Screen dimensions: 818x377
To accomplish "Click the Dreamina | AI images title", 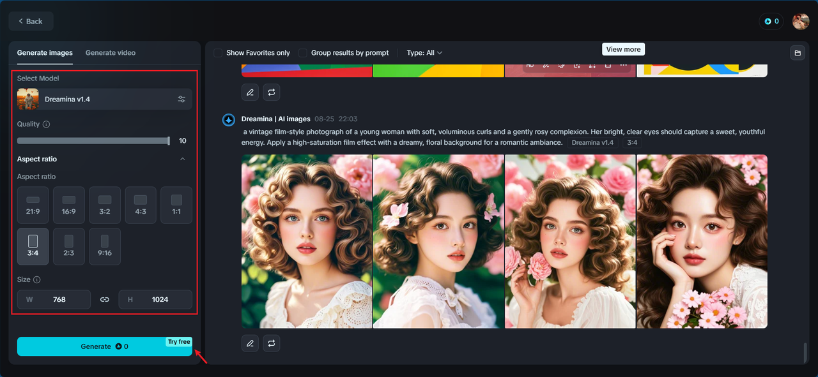I will pos(276,119).
